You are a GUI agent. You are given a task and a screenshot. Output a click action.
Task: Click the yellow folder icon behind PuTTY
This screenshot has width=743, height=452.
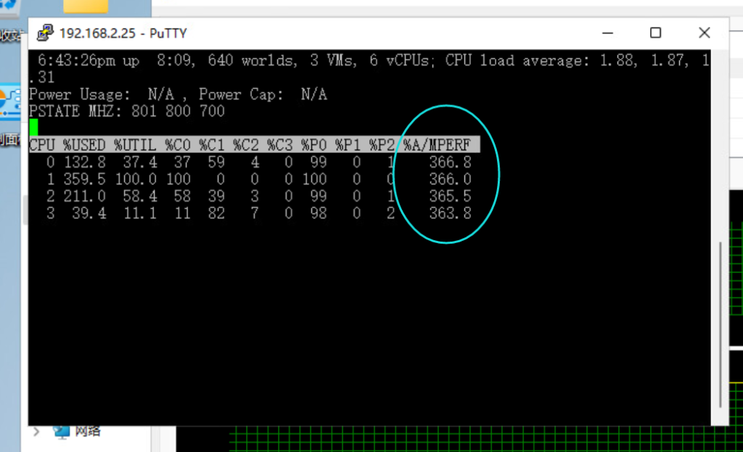pyautogui.click(x=86, y=6)
